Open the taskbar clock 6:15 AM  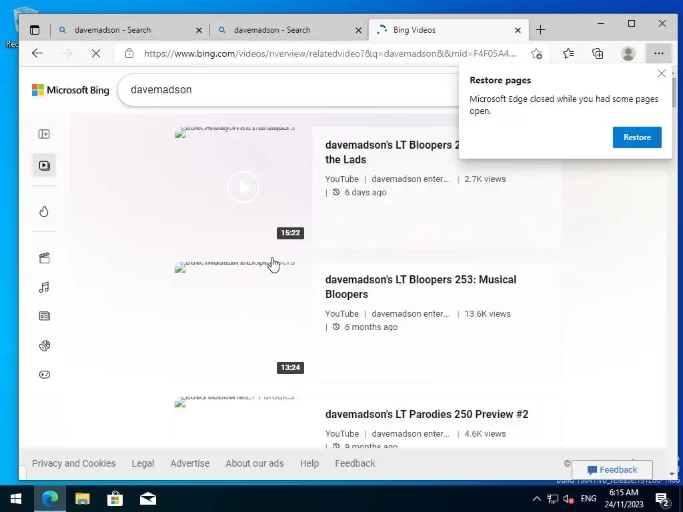(x=624, y=499)
